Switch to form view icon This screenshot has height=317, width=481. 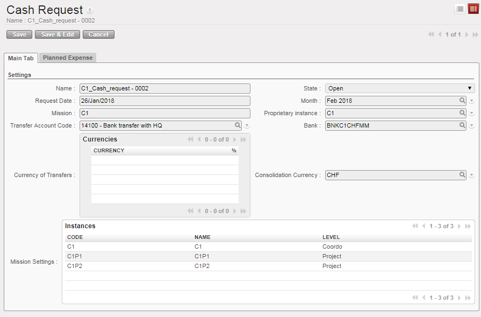473,9
